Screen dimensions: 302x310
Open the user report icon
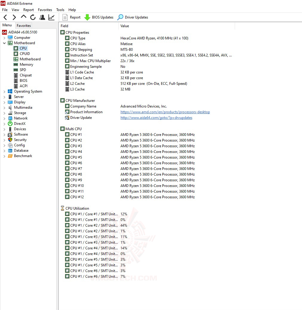(42, 17)
